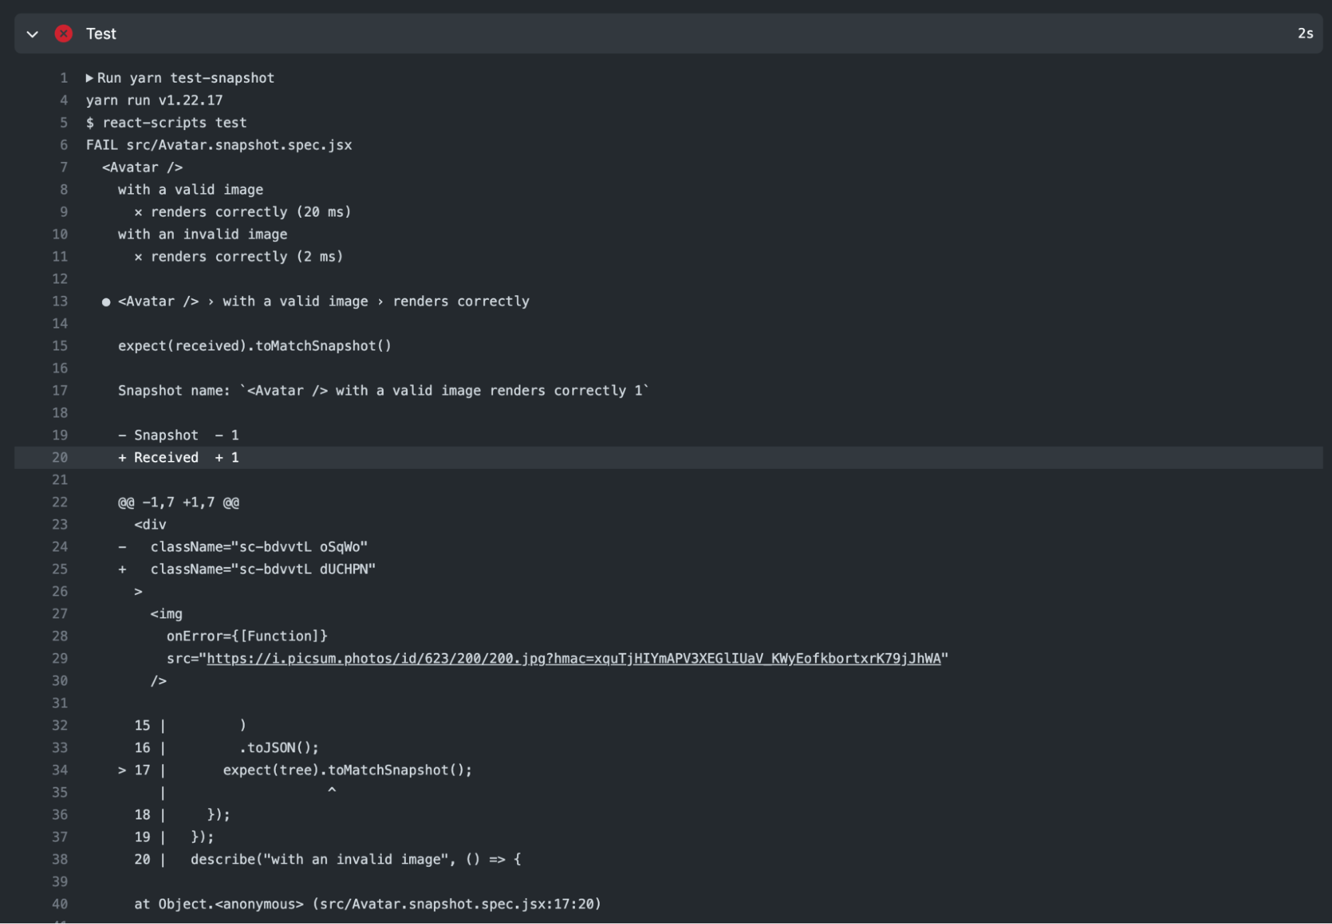Click the highlighted Received + 1 line
1332x924 pixels.
[x=179, y=458]
